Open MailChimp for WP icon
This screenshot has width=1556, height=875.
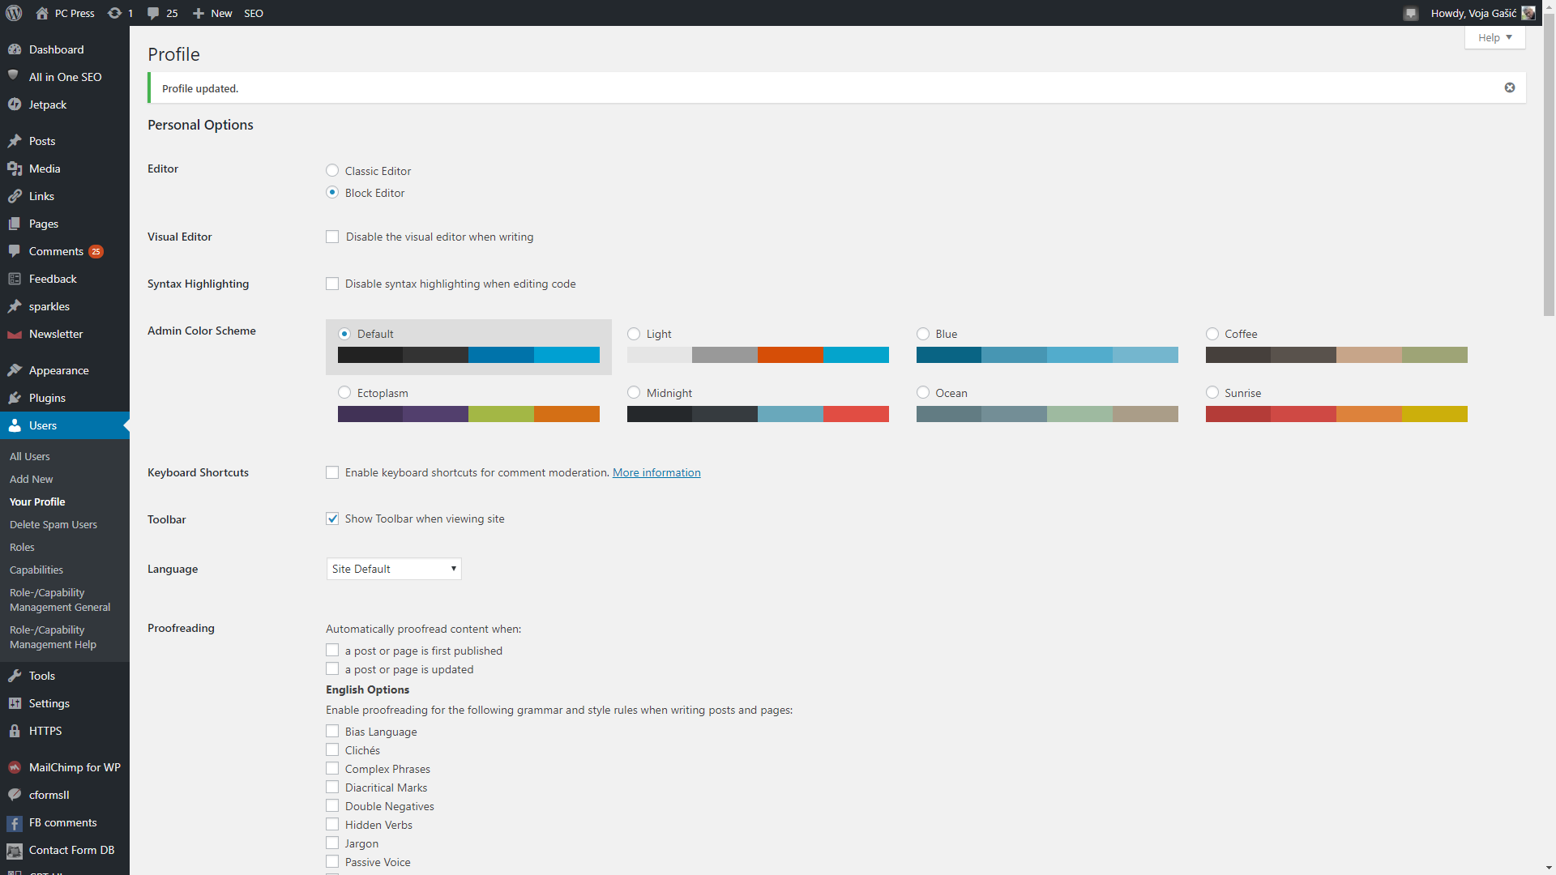pyautogui.click(x=15, y=767)
